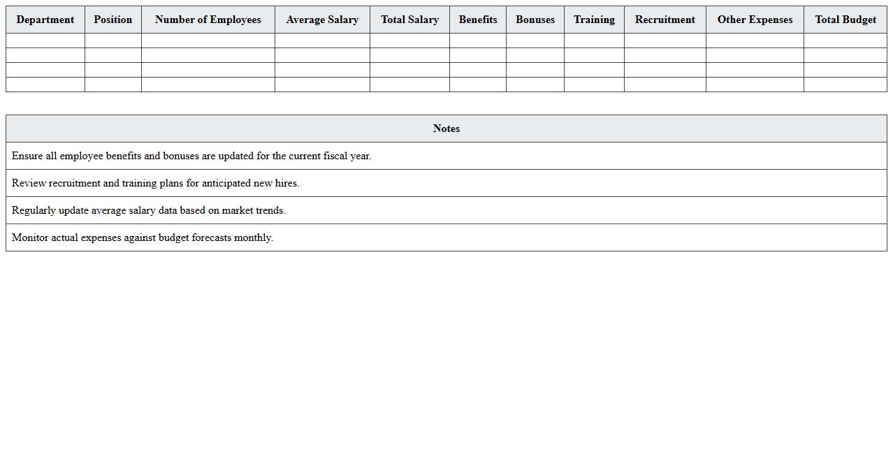Image resolution: width=893 pixels, height=454 pixels.
Task: Select the Benefits column header
Action: click(478, 20)
